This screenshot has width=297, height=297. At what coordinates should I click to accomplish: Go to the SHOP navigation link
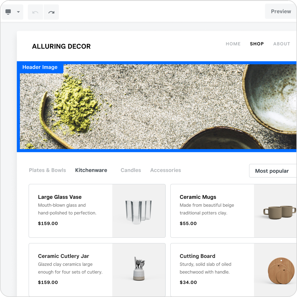[x=257, y=44]
